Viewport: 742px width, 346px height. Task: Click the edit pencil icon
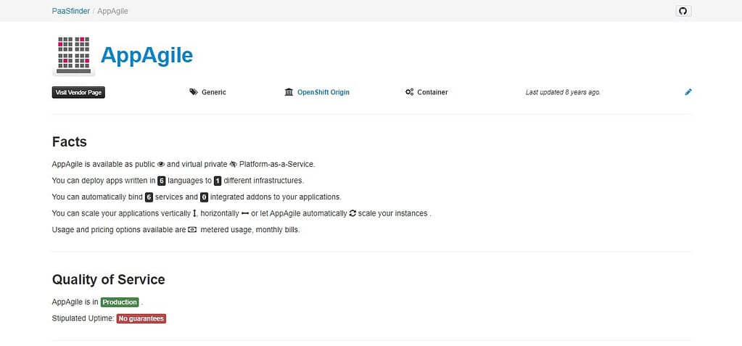coord(688,92)
